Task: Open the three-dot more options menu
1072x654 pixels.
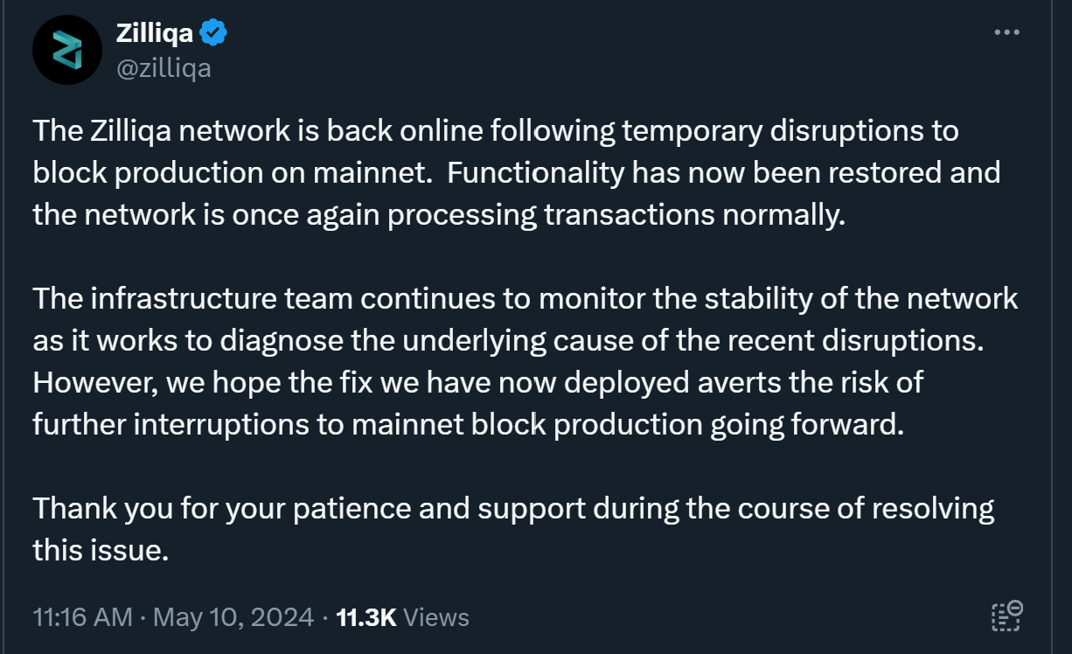Action: tap(1007, 32)
